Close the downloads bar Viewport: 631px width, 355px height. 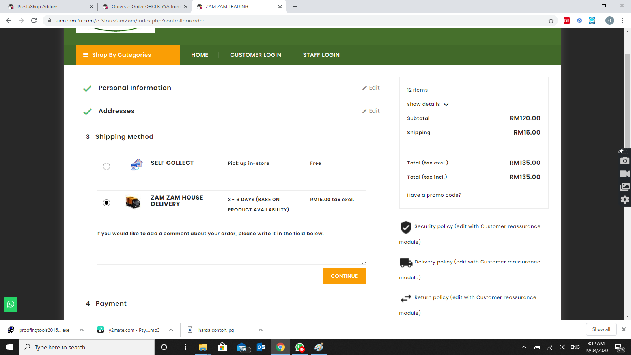tap(624, 329)
